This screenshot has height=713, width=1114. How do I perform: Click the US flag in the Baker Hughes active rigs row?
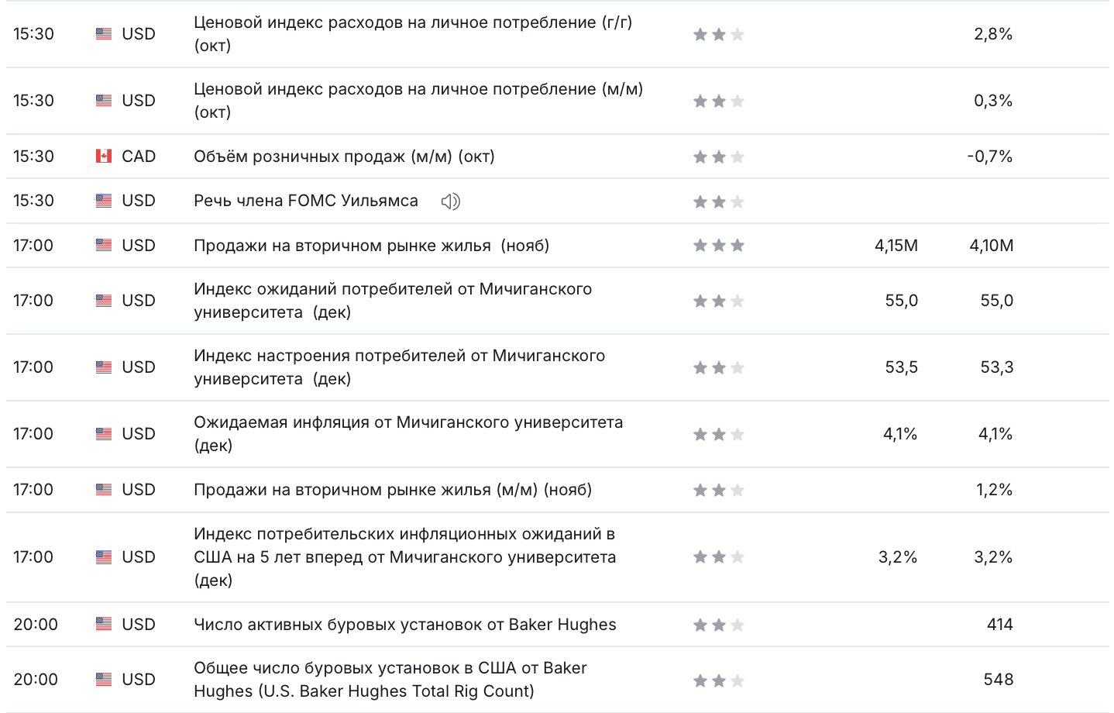point(104,624)
